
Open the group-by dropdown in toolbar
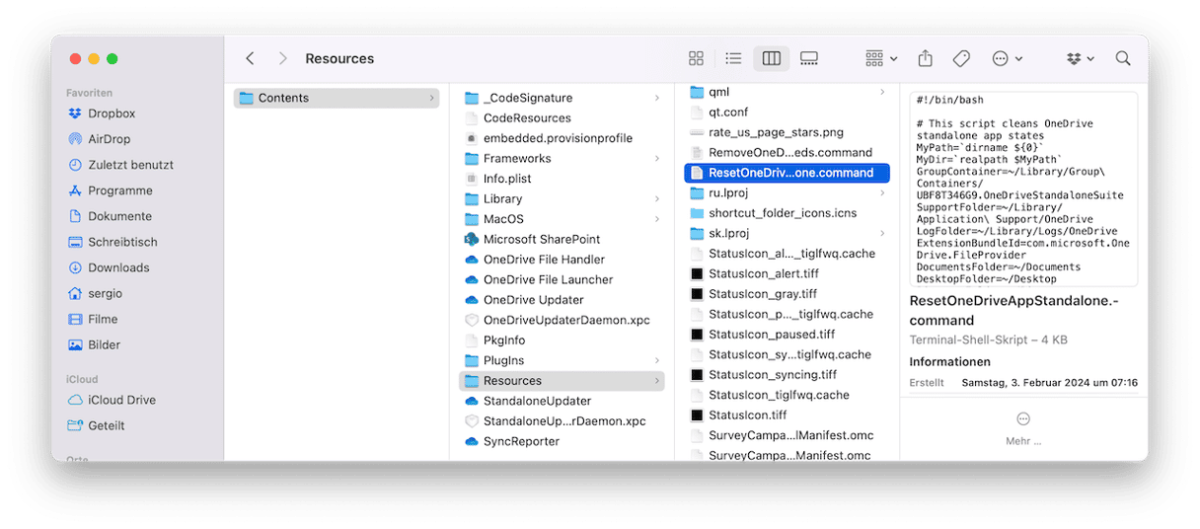pyautogui.click(x=881, y=59)
